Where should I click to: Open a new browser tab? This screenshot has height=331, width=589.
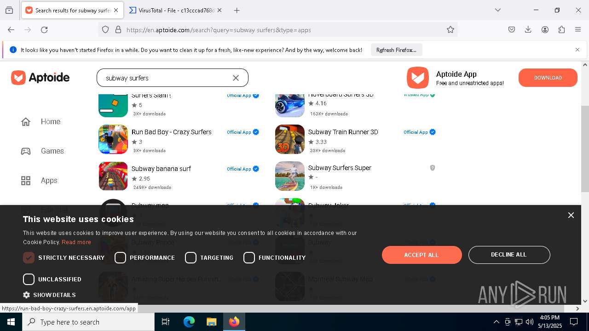pos(237,10)
